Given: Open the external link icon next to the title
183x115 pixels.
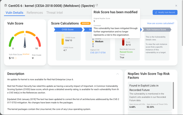Looking at the screenshot, I should (97, 5).
